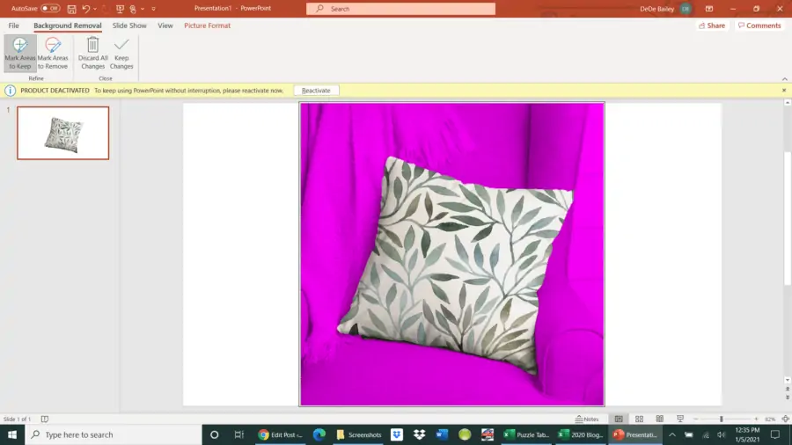Screen dimensions: 792x445
Task: Open Customize Quick Access Toolbar dropdown
Action: coord(153,9)
